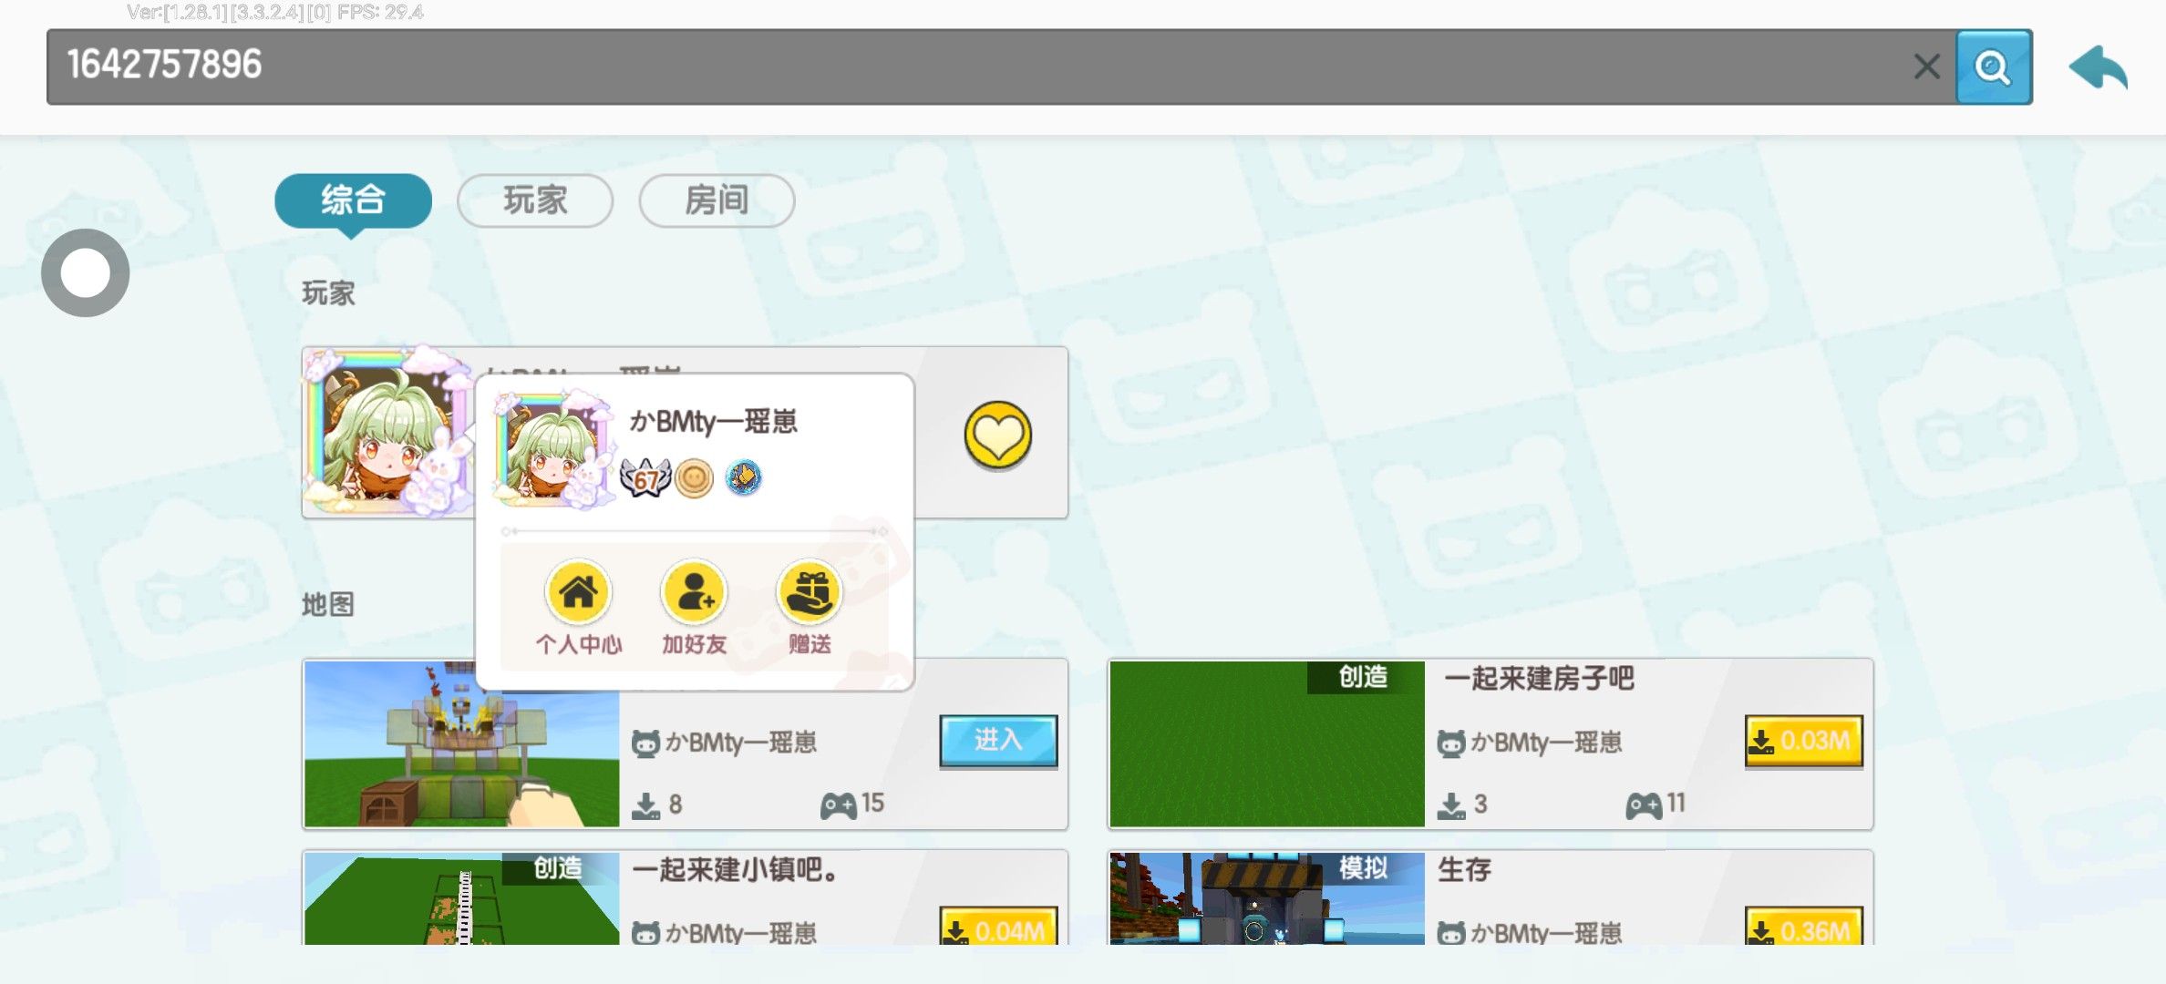Open the green 一起来建房子吧 map thumbnail
Viewport: 2166px width, 984px height.
pos(1266,743)
